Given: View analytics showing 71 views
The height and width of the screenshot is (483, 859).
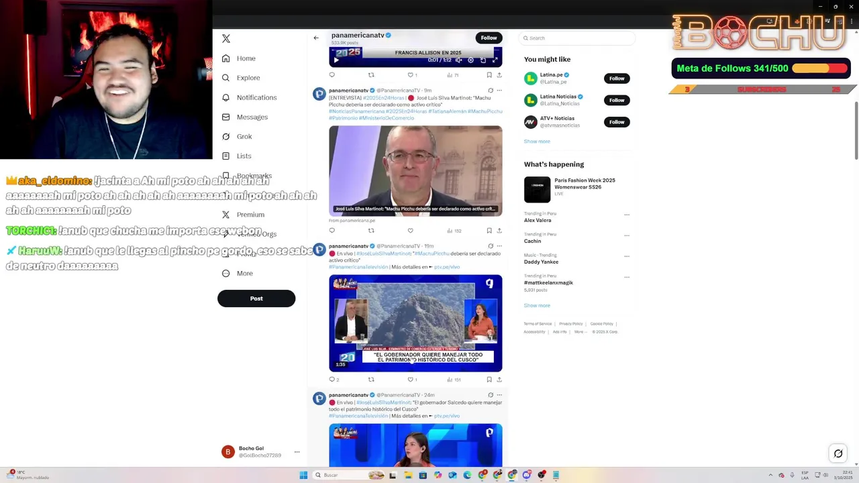Looking at the screenshot, I should tap(453, 75).
